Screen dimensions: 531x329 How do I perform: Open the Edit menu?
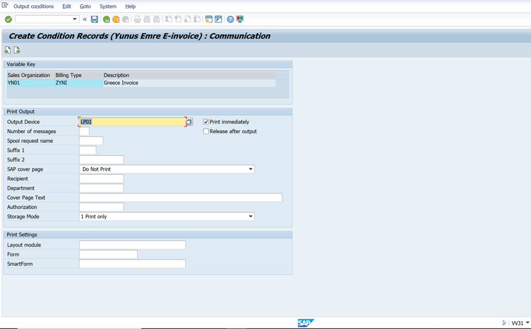point(66,6)
